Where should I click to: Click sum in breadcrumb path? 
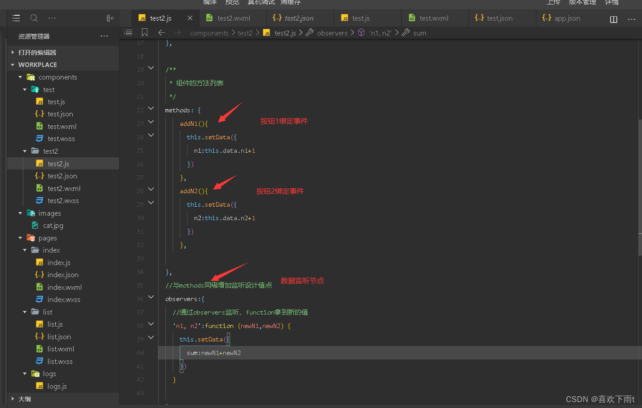420,33
